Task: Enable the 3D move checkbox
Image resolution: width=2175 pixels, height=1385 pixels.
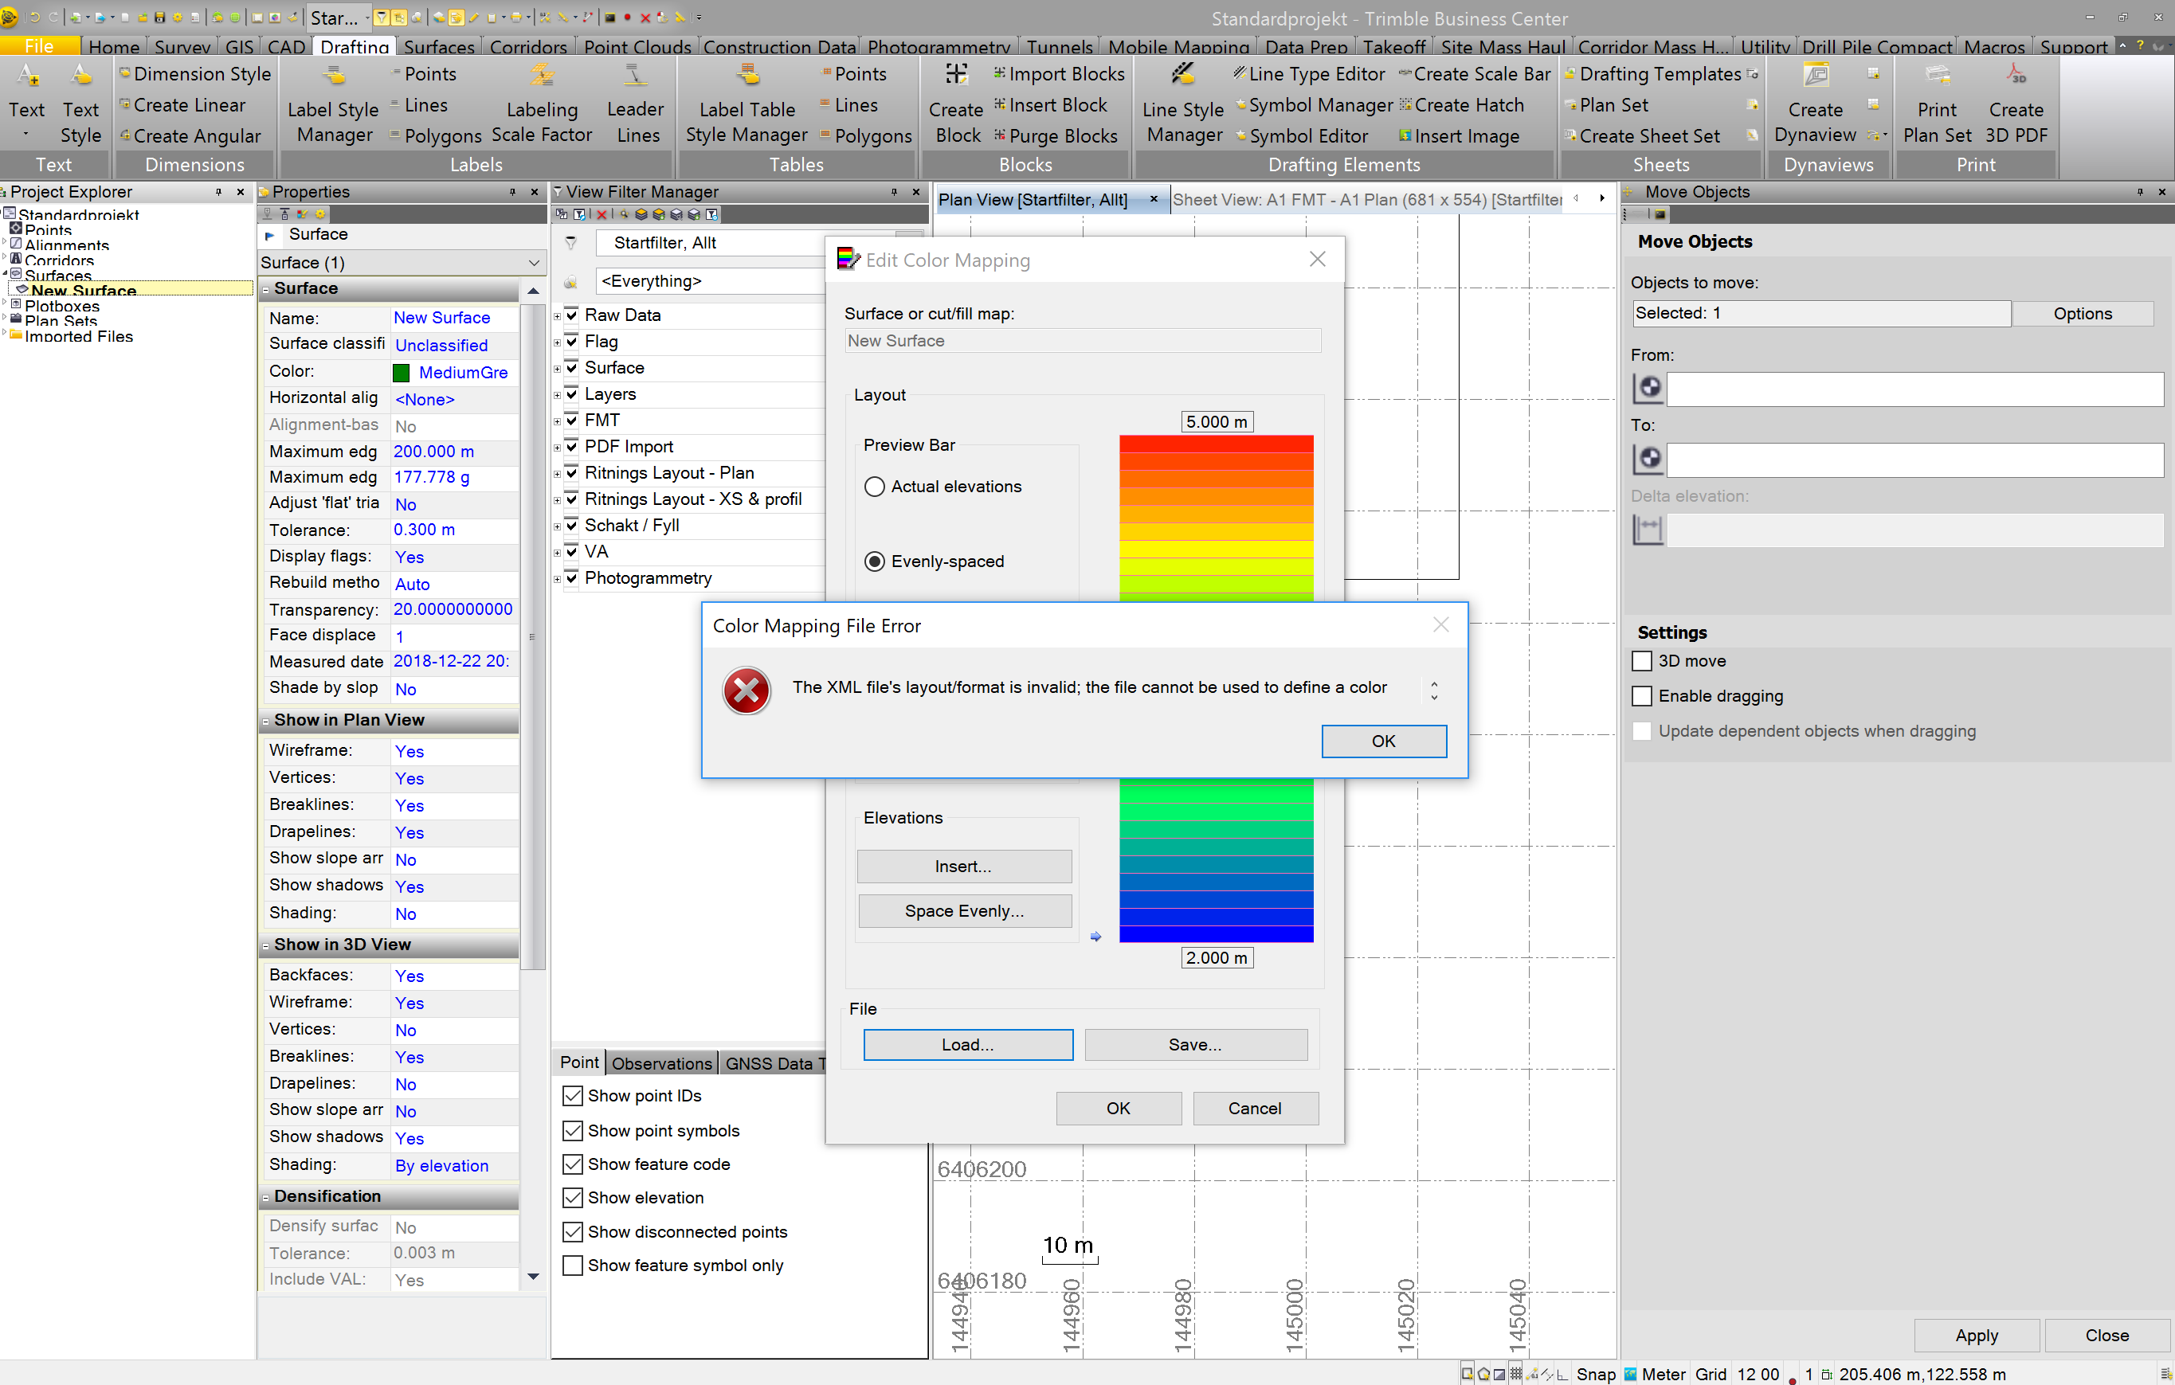Action: pyautogui.click(x=1641, y=661)
